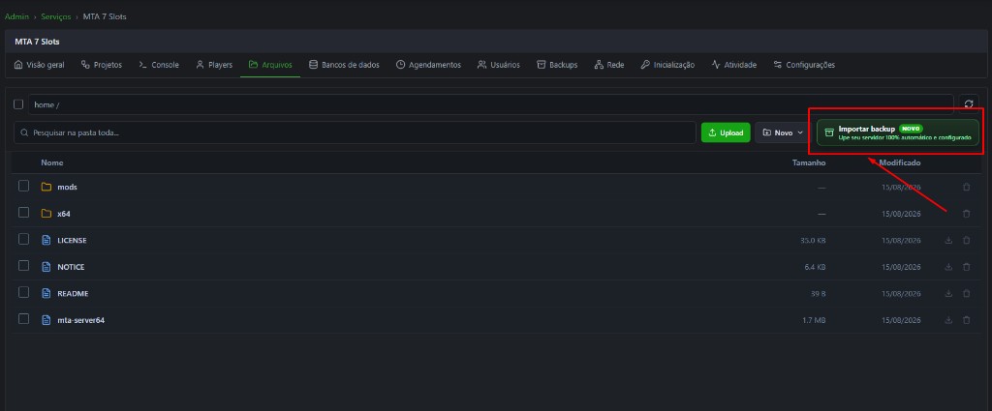Click the mta-server64 file document icon

[x=46, y=319]
